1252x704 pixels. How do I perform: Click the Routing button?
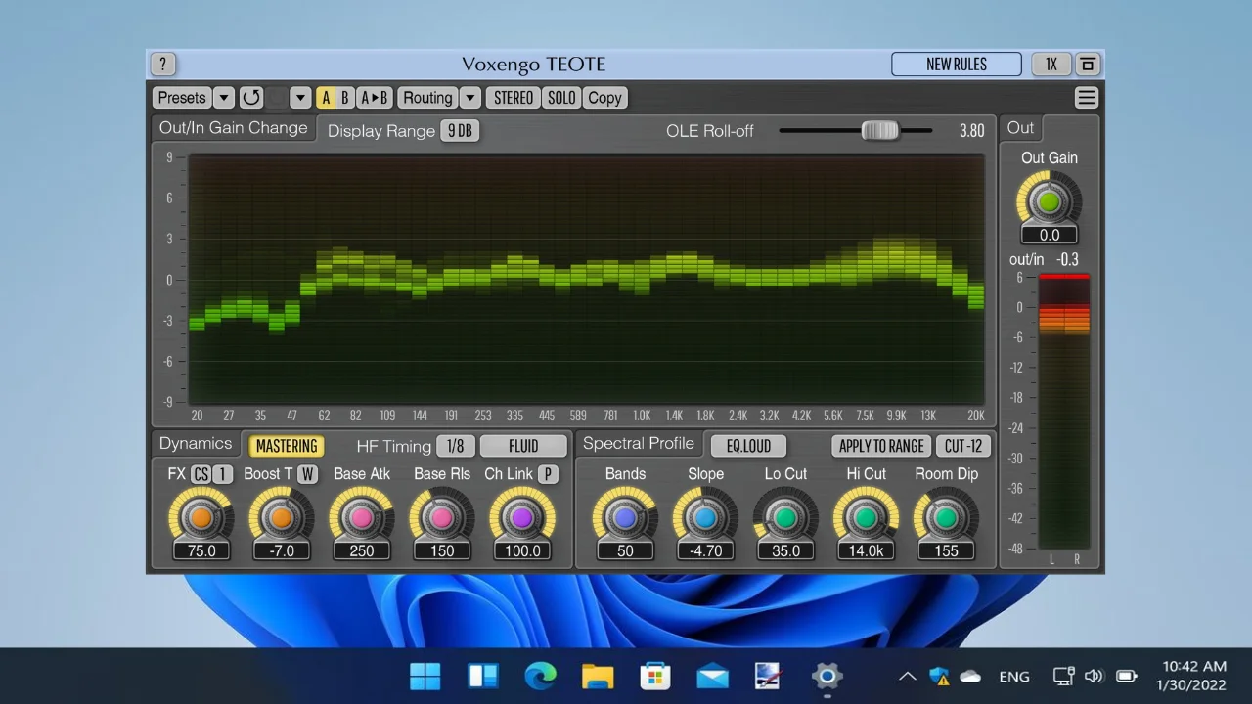click(427, 98)
